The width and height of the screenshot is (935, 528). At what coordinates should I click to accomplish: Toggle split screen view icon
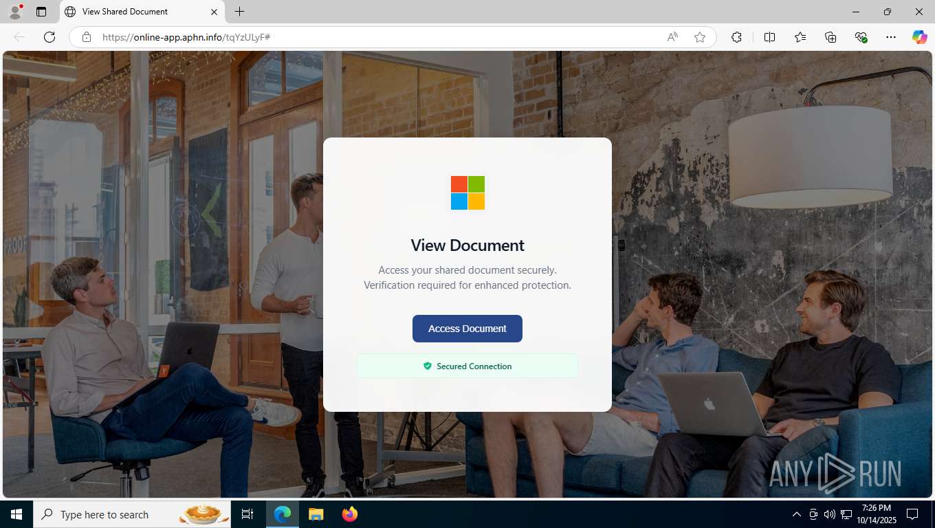click(769, 37)
